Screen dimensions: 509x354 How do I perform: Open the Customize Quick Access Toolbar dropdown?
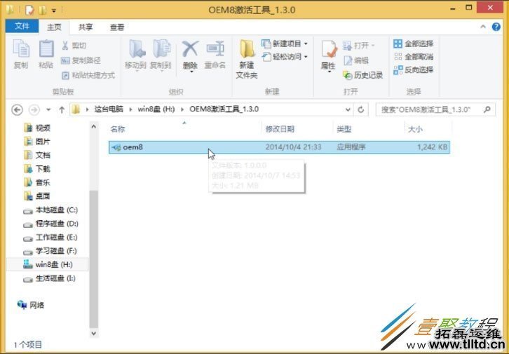tap(54, 11)
